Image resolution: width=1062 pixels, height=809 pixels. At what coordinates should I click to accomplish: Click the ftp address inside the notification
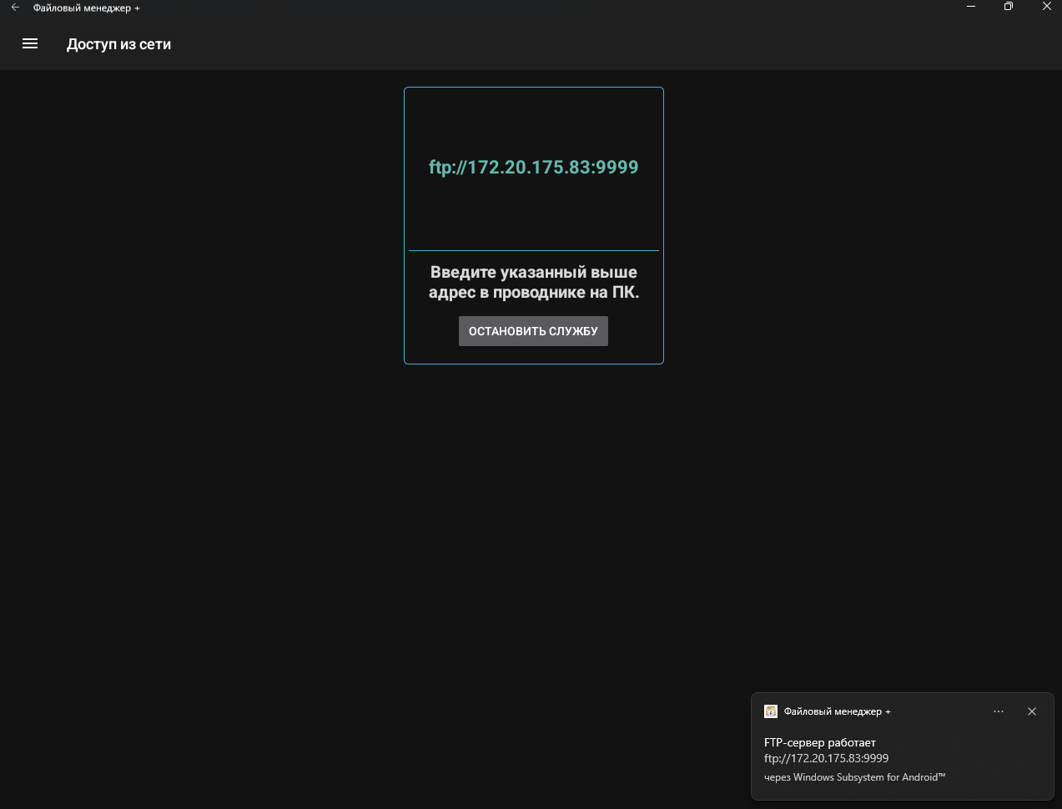[x=826, y=758]
